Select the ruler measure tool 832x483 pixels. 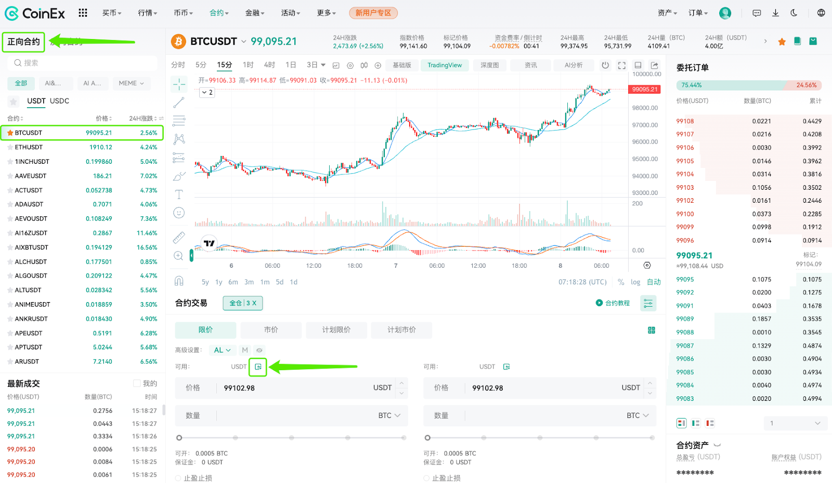coord(179,238)
